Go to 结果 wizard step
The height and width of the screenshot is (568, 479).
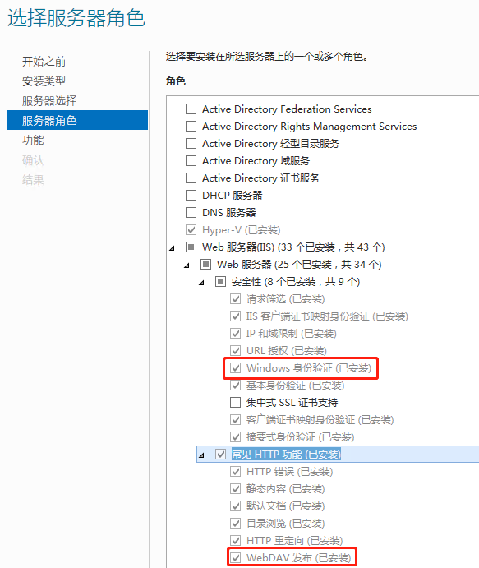tap(33, 179)
